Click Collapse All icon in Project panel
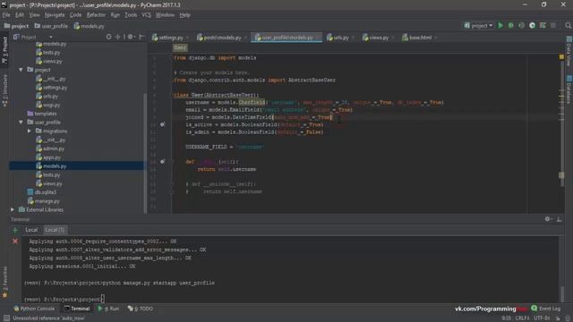 pyautogui.click(x=117, y=37)
